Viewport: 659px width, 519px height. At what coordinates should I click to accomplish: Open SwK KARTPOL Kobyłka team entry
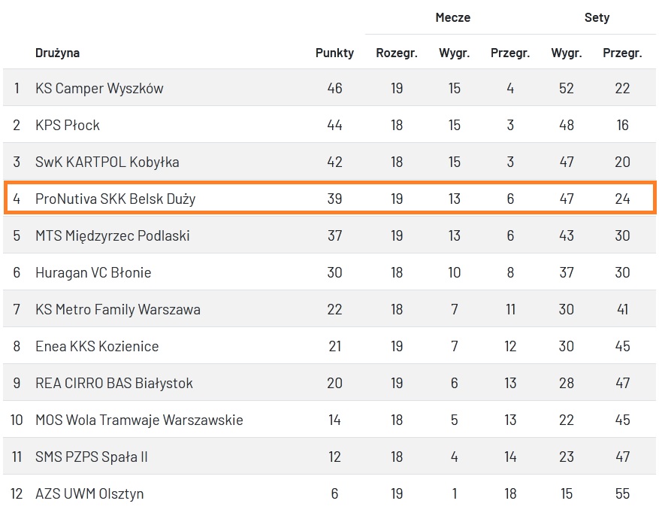pos(107,162)
